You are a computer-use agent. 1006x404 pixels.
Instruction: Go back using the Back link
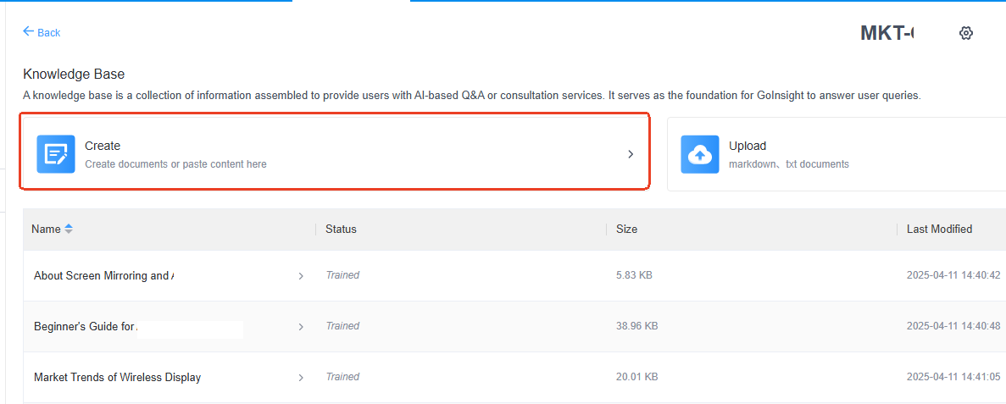pyautogui.click(x=42, y=32)
